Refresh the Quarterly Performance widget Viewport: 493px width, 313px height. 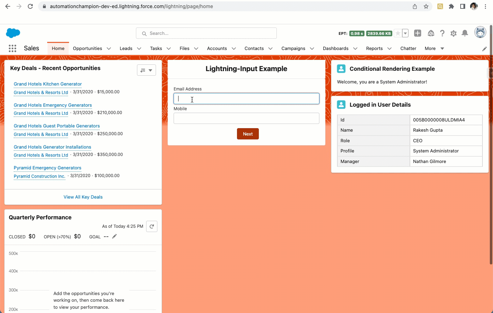pyautogui.click(x=152, y=226)
